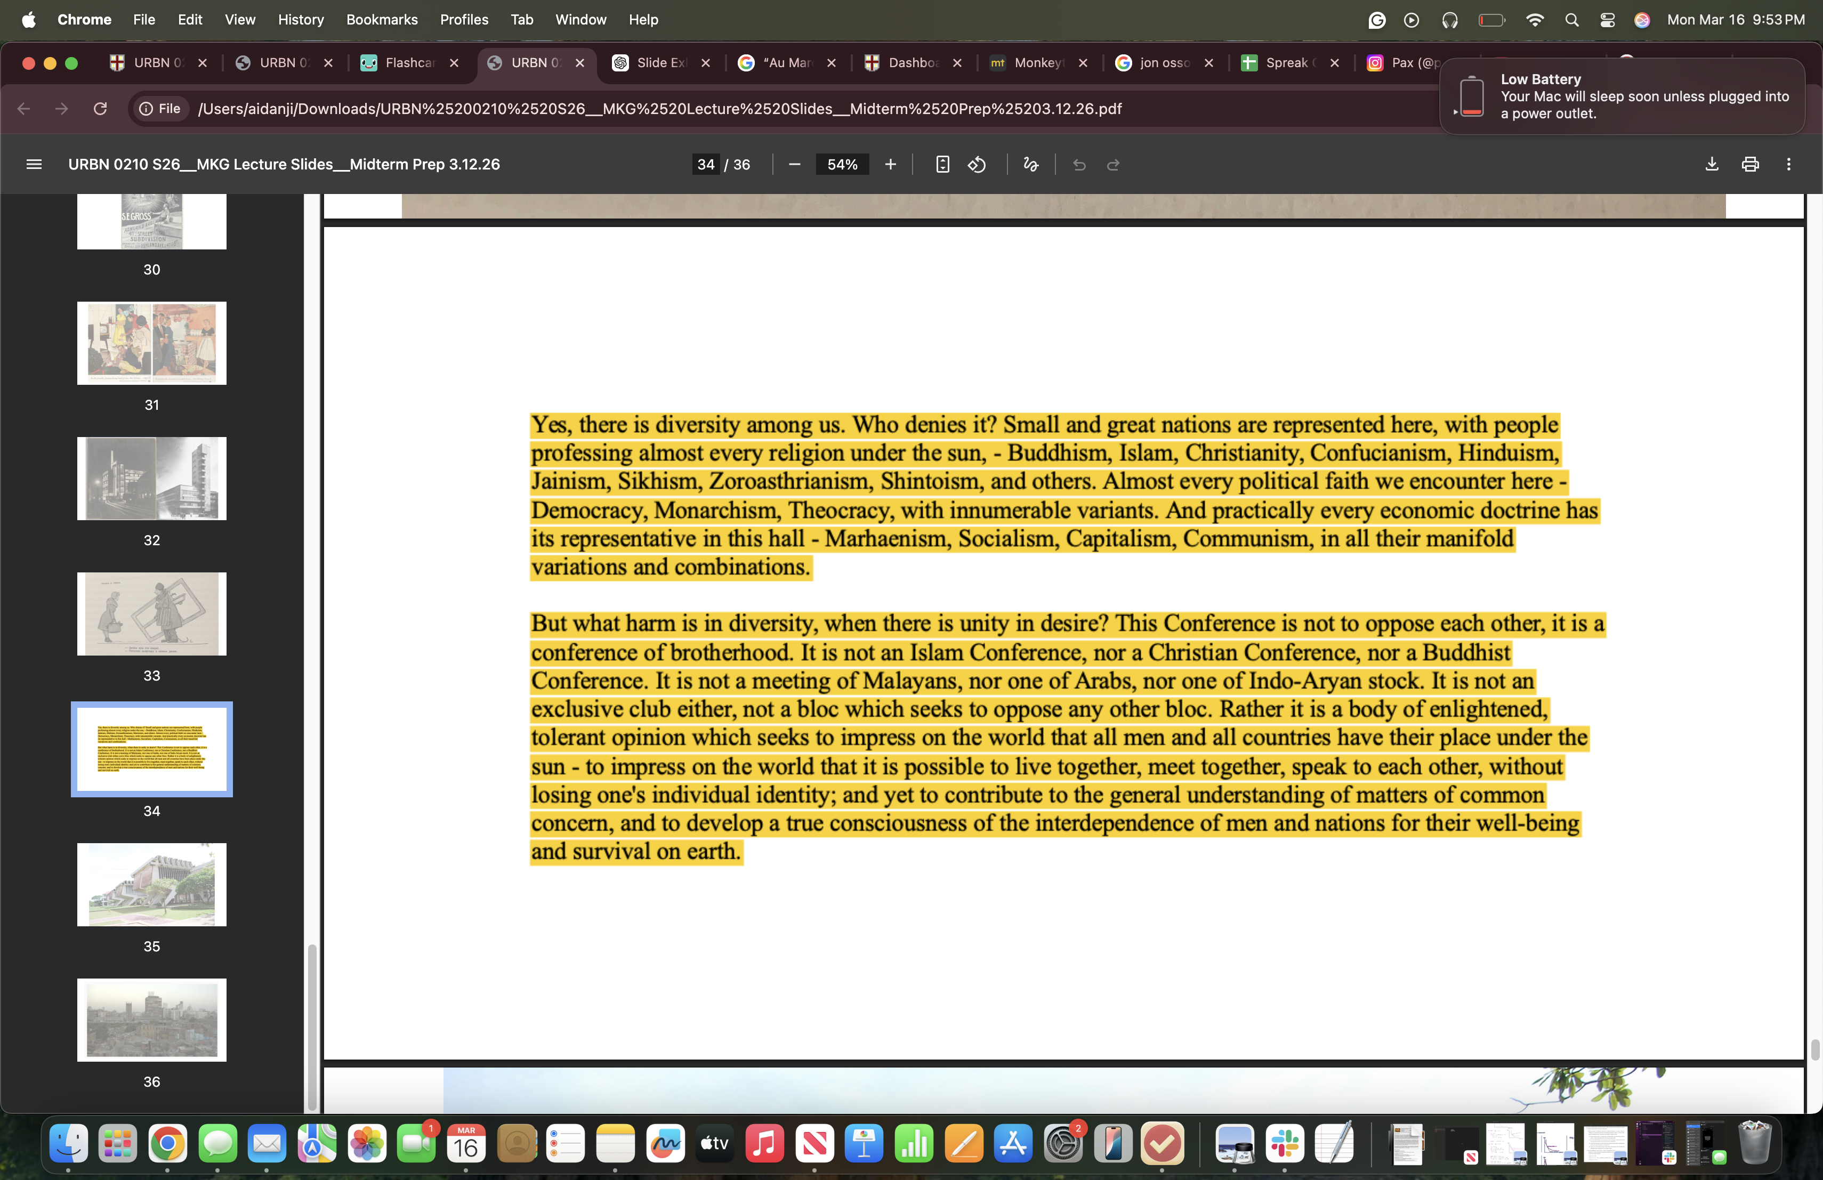Image resolution: width=1823 pixels, height=1180 pixels.
Task: Click the page number input field
Action: point(705,165)
